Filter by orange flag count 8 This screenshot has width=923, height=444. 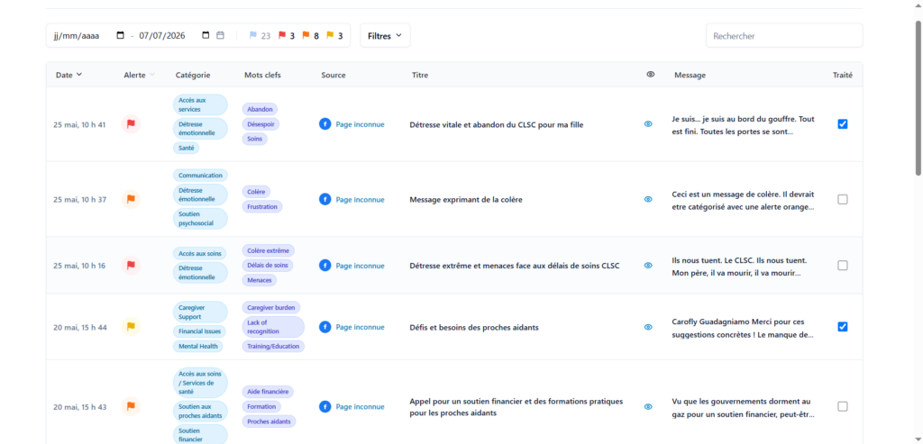tap(310, 35)
